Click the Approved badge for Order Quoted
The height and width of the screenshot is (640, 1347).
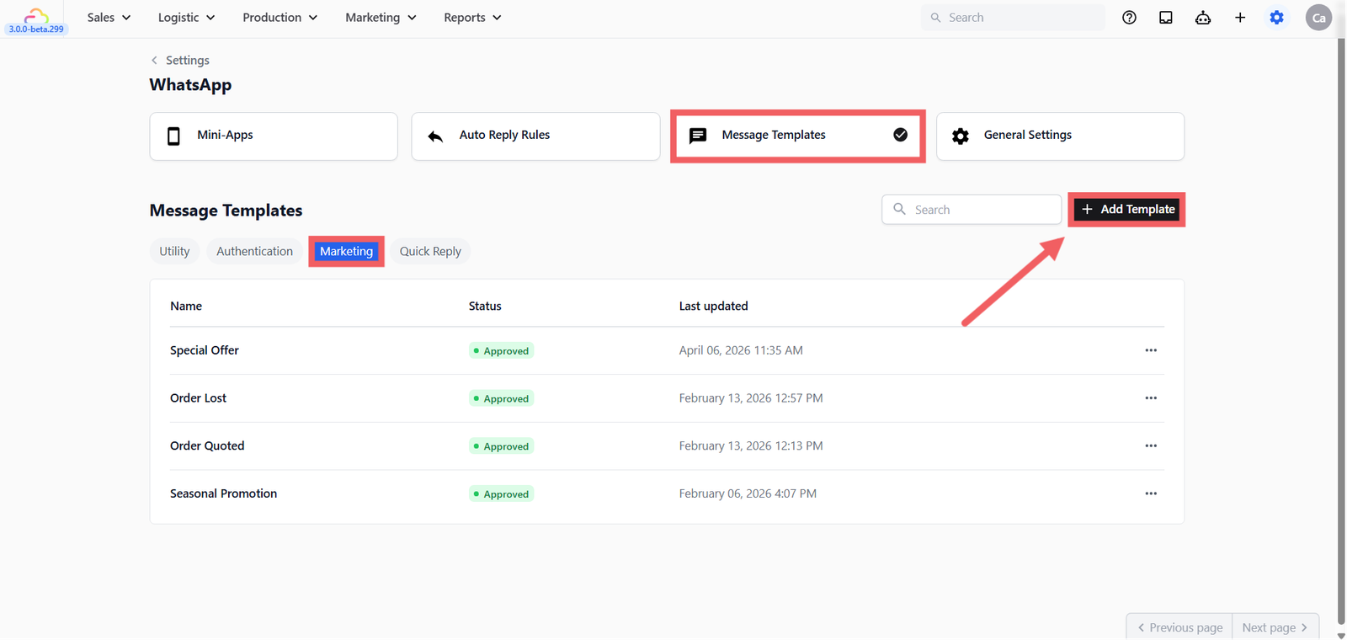click(501, 446)
